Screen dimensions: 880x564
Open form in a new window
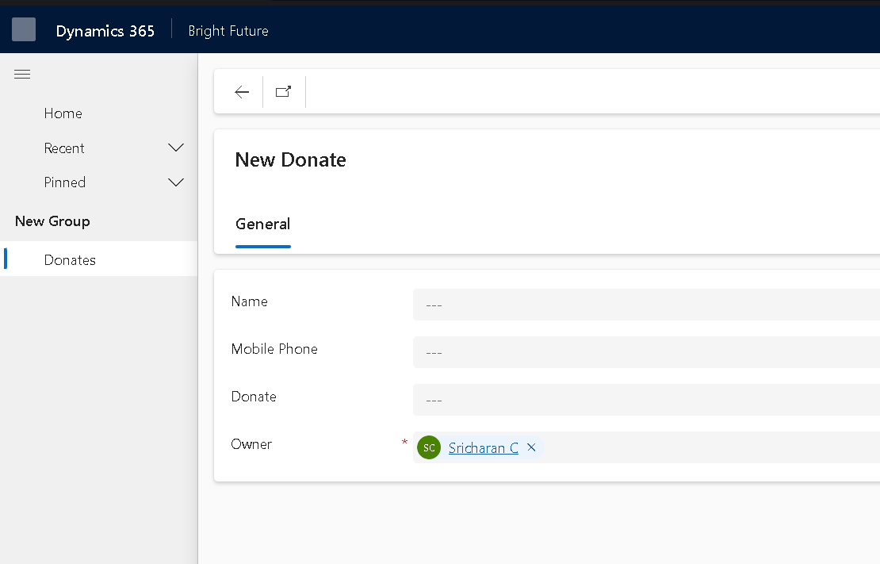click(283, 92)
